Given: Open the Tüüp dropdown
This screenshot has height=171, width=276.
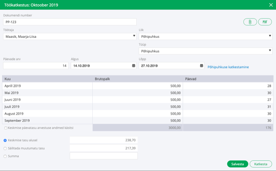Looking at the screenshot, I should (x=205, y=51).
